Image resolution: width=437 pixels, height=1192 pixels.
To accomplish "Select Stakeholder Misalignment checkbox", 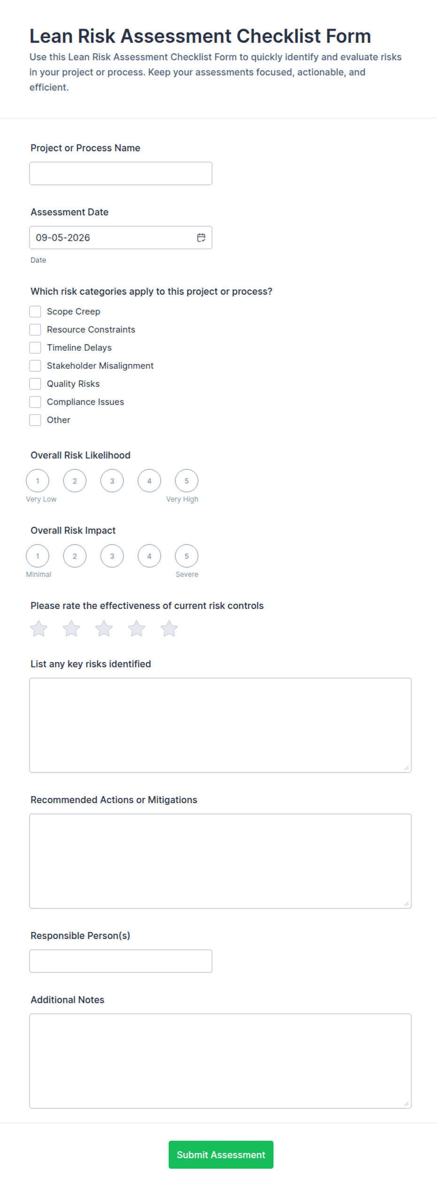I will [x=35, y=365].
